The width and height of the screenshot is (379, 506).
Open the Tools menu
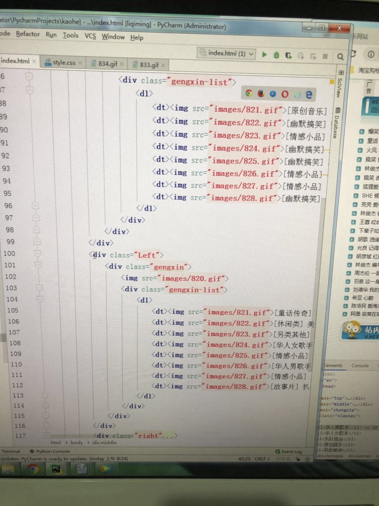(71, 35)
